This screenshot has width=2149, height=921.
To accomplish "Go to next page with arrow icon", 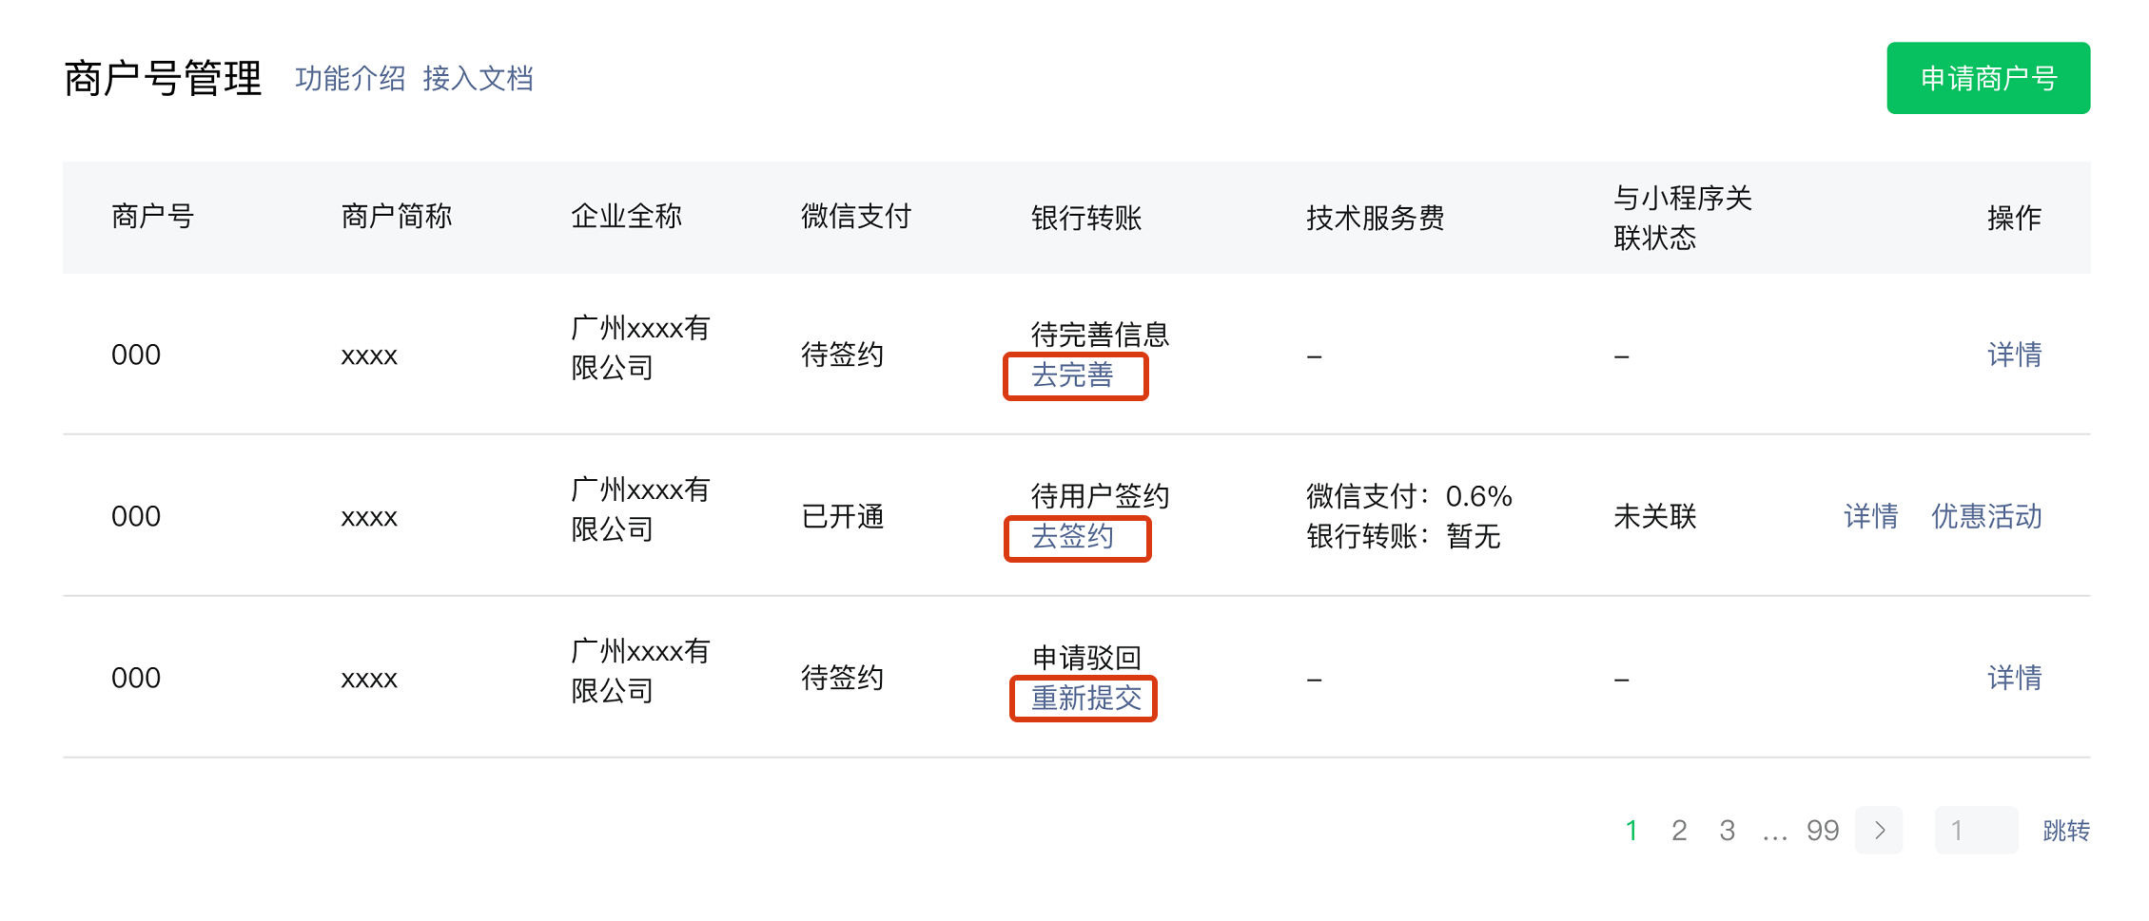I will [1879, 831].
